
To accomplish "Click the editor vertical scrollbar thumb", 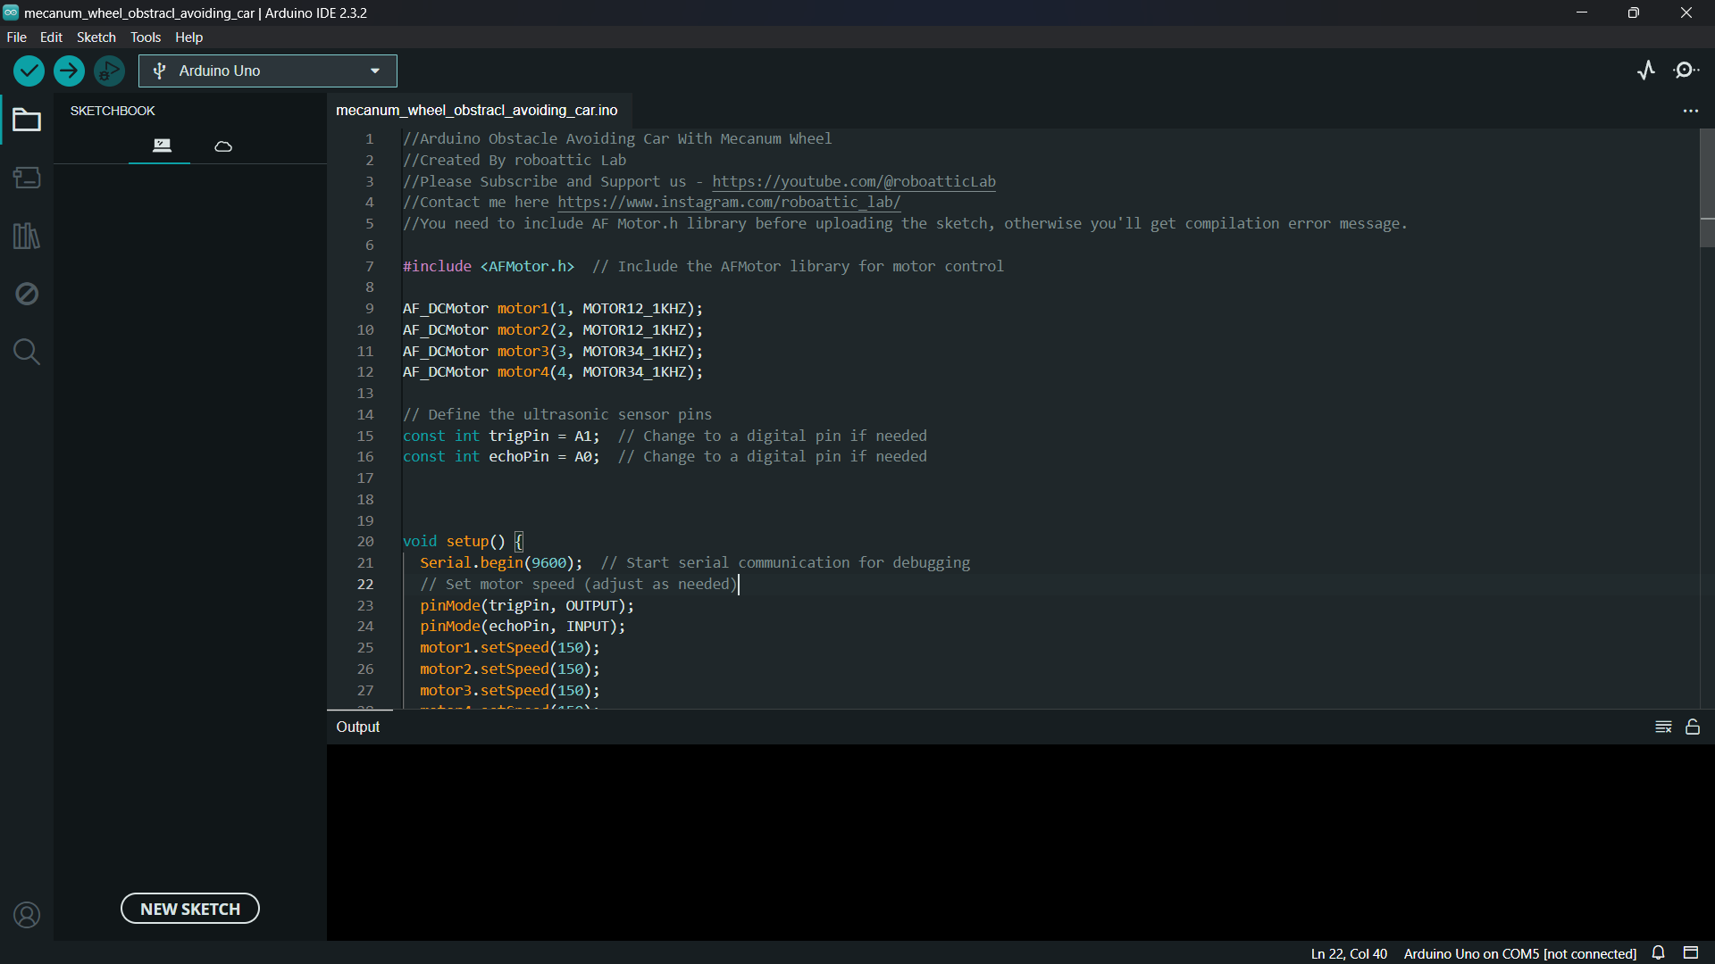I will (1707, 187).
